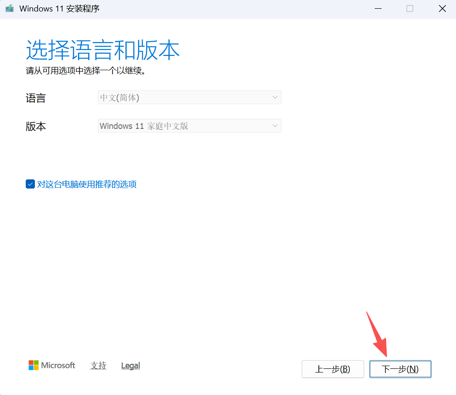Open the 支持 link
This screenshot has height=395, width=456.
click(98, 365)
